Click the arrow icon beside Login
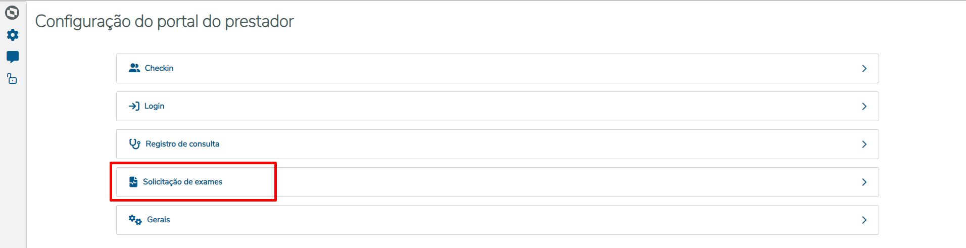This screenshot has height=248, width=966. (134, 106)
